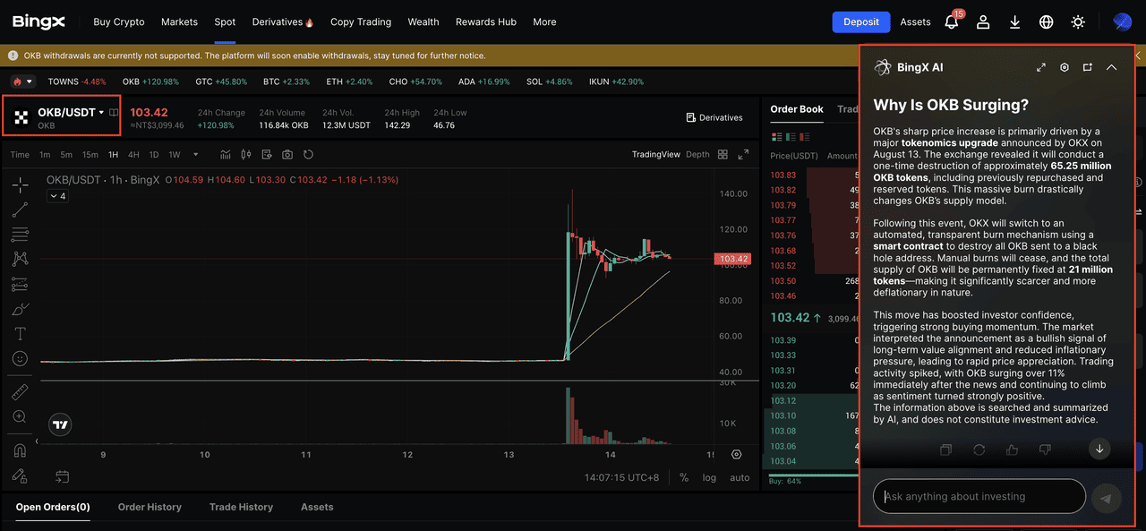
Task: Click the download app icon
Action: (1015, 21)
